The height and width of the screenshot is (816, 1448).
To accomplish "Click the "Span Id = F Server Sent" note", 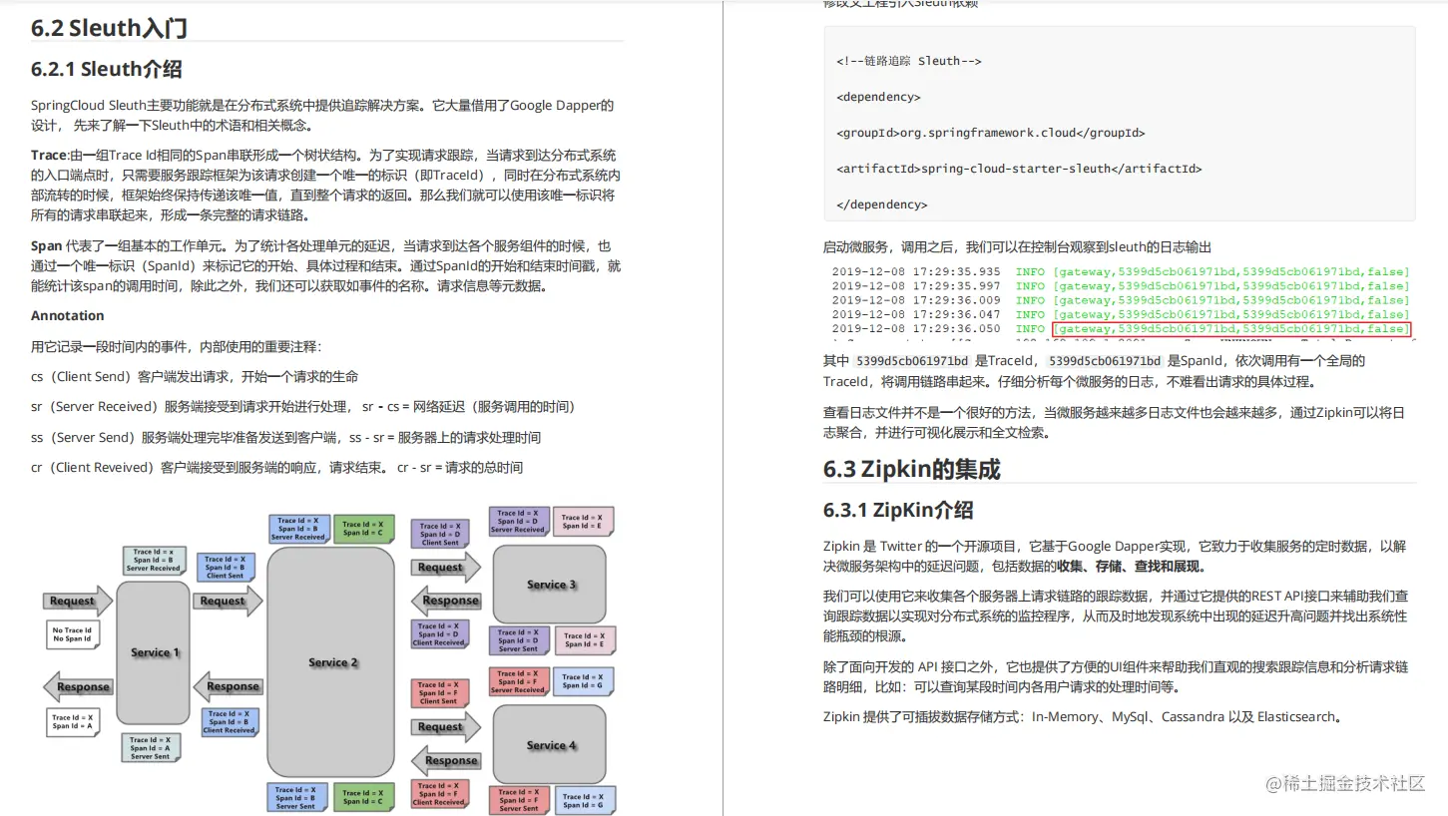I will (518, 801).
